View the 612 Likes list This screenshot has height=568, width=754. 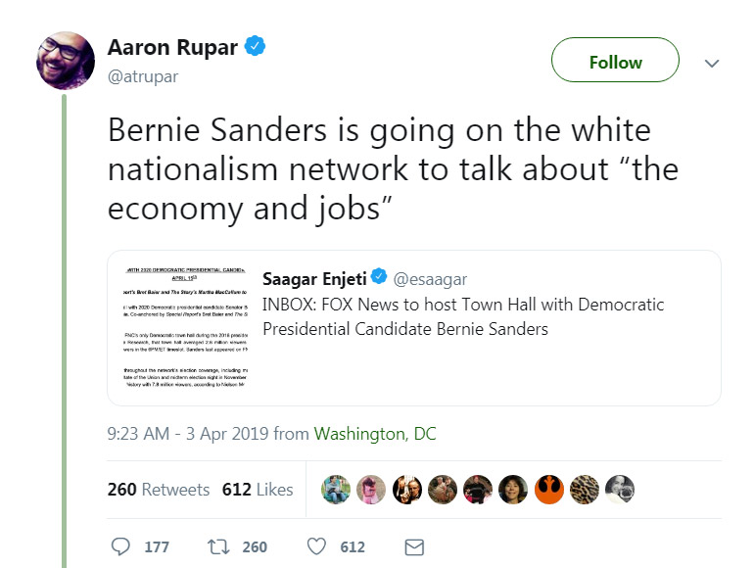[x=258, y=490]
